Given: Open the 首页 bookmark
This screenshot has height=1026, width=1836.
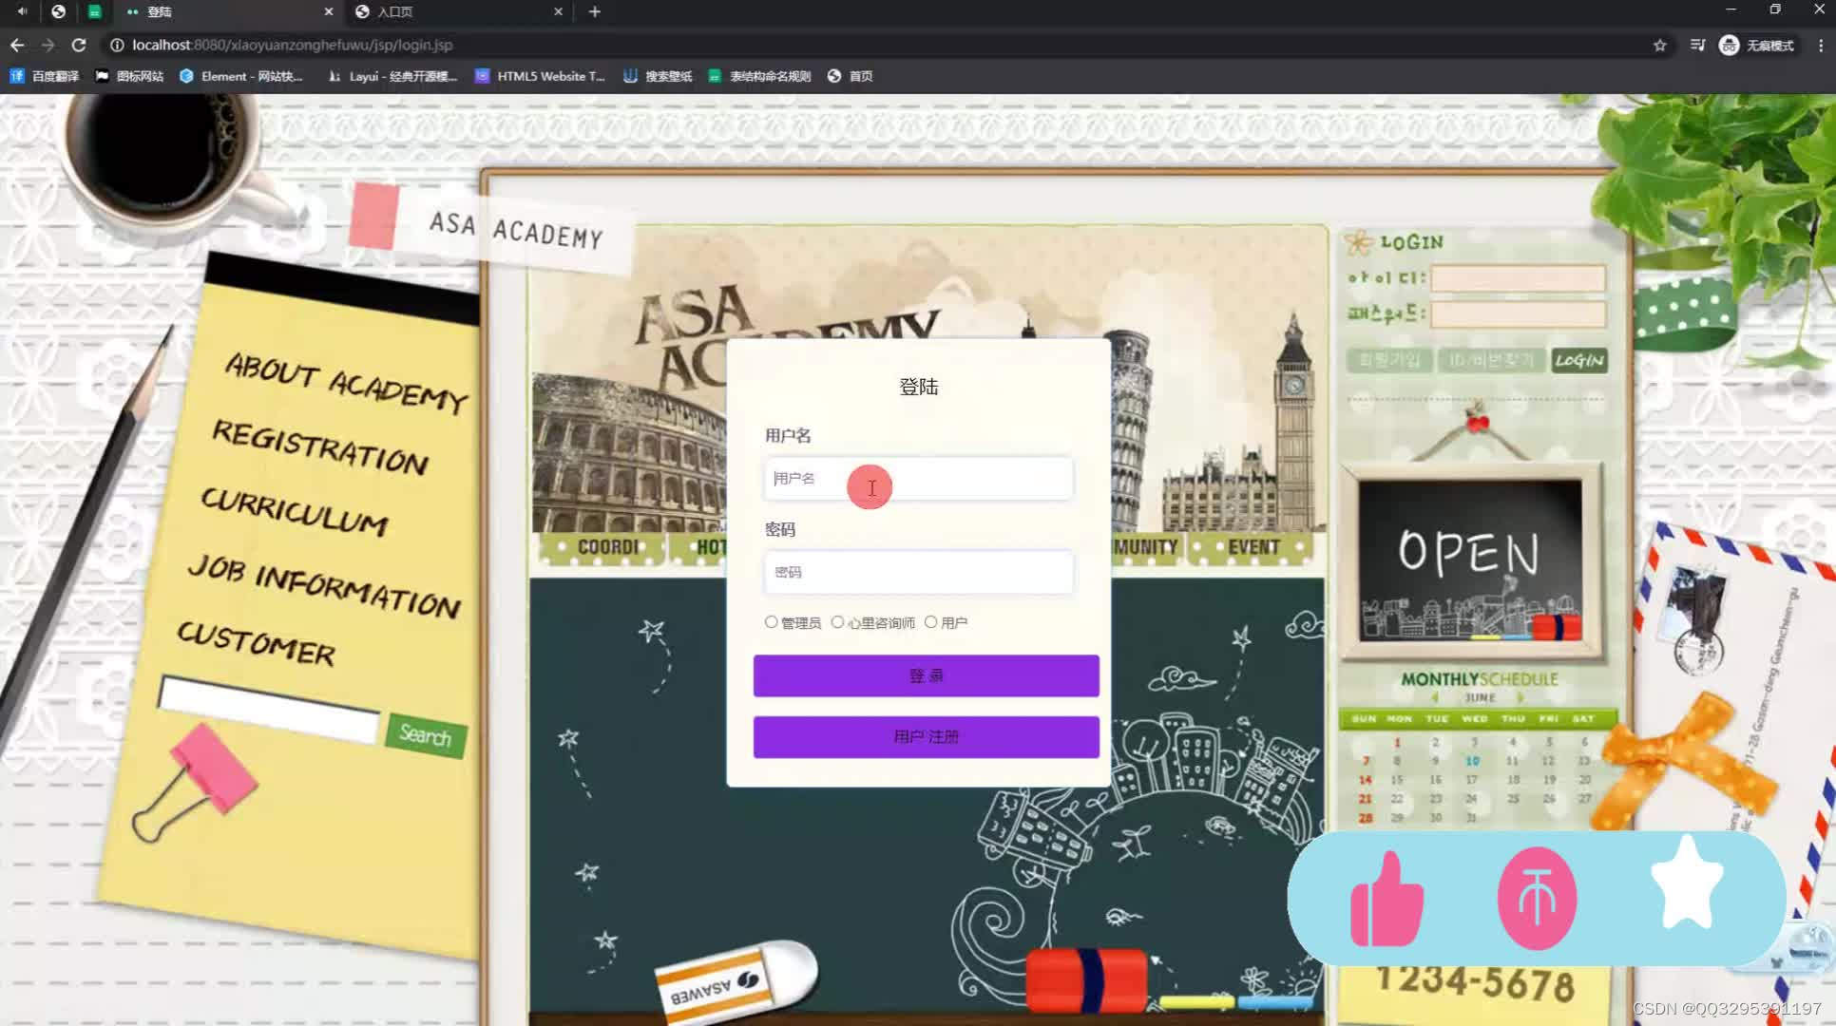Looking at the screenshot, I should (851, 76).
